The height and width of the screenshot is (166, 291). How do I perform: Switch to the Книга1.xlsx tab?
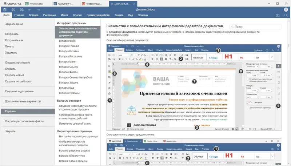38,4
